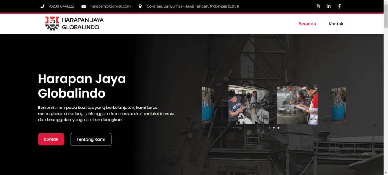Viewport: 388px width, 175px height.
Task: Click the envelope email icon
Action: [84, 6]
